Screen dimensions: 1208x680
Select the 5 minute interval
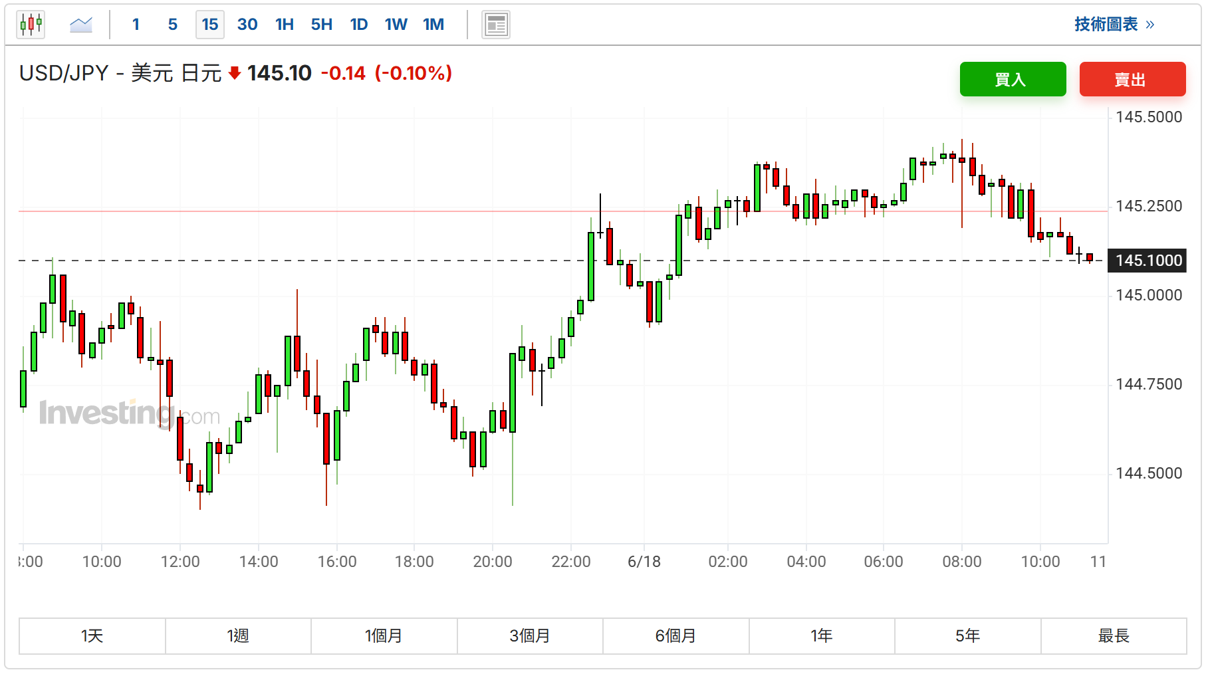click(173, 25)
